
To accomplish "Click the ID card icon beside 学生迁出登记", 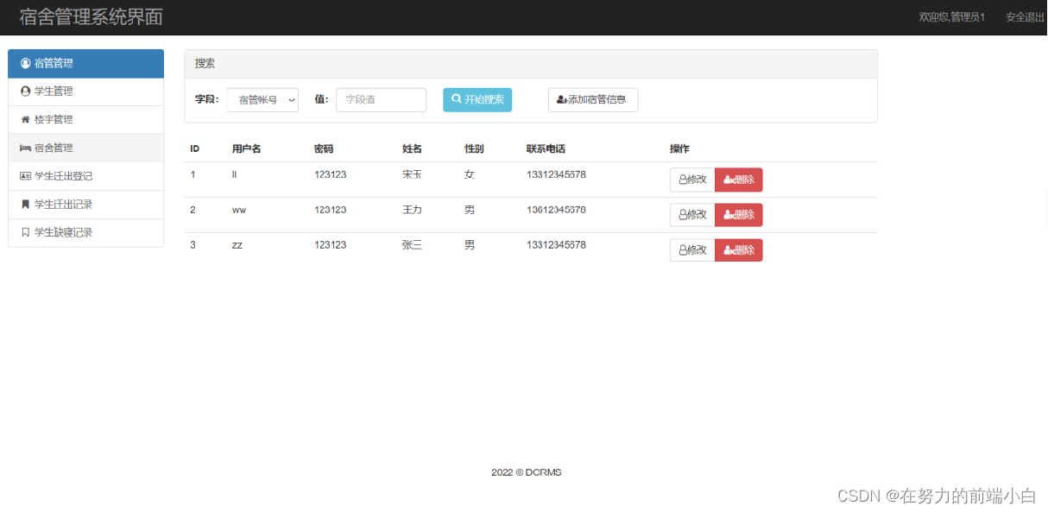I will [25, 176].
